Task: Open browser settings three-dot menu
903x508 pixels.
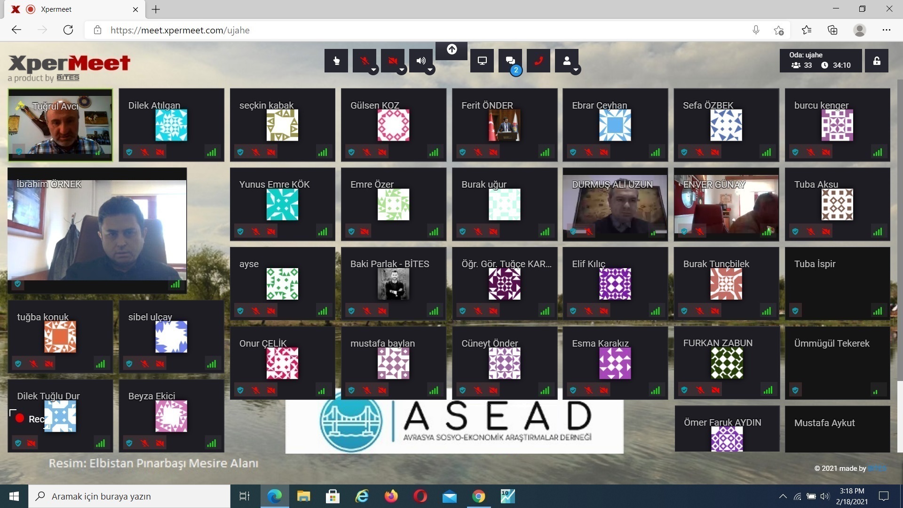Action: [886, 30]
